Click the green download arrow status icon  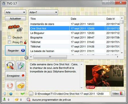pos(4,99)
